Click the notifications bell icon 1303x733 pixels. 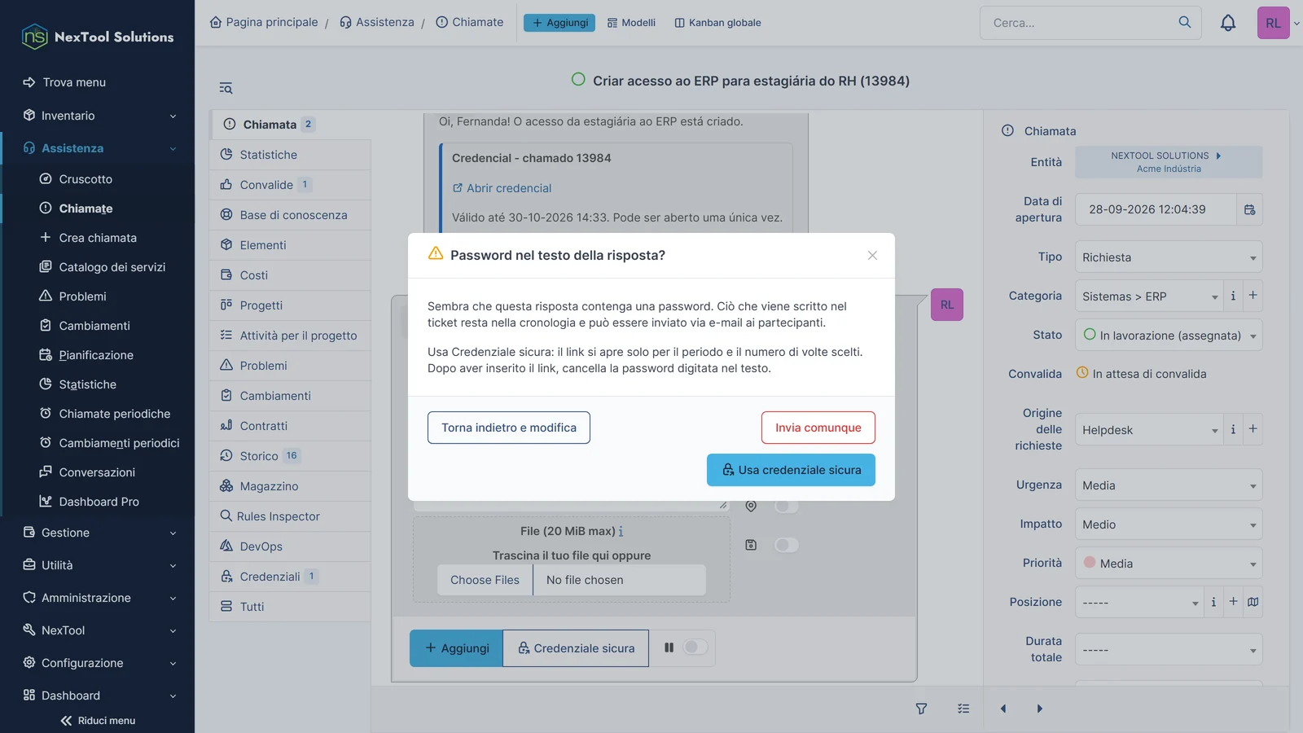tap(1228, 23)
